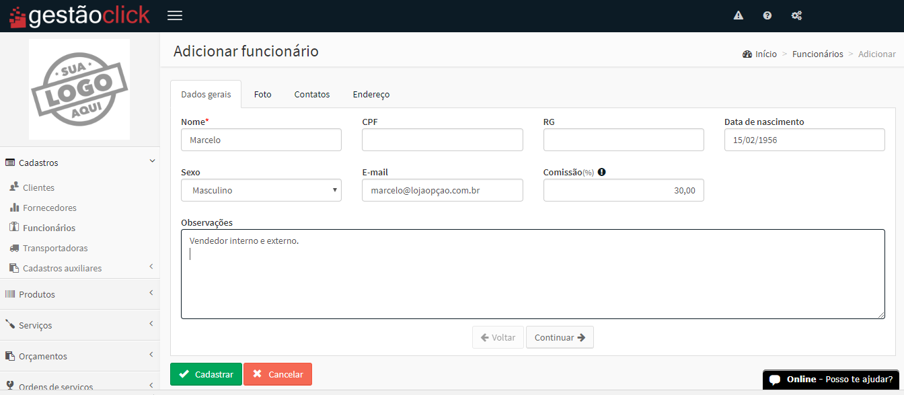Viewport: 904px width, 395px height.
Task: Click the chat bubble icon in Online widget
Action: (x=776, y=380)
